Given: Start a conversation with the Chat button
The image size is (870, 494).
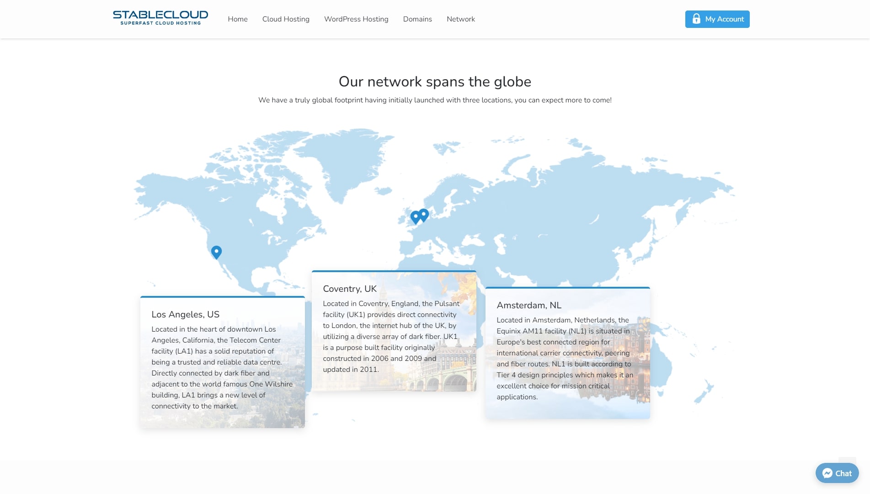Looking at the screenshot, I should tap(837, 473).
